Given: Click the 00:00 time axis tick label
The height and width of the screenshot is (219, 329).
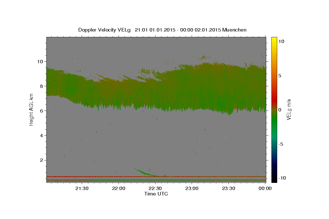Looking at the screenshot, I should tap(265, 188).
